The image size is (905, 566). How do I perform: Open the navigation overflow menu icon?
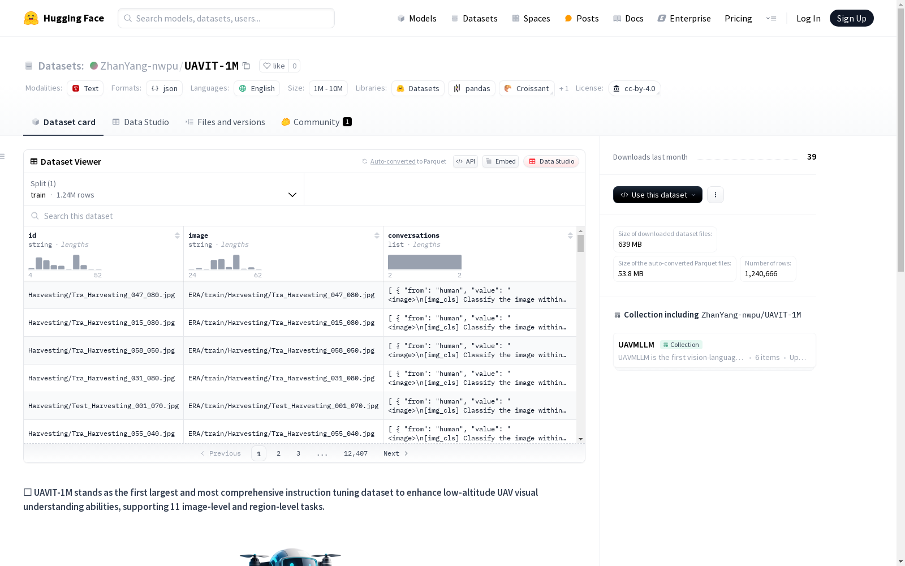click(771, 18)
